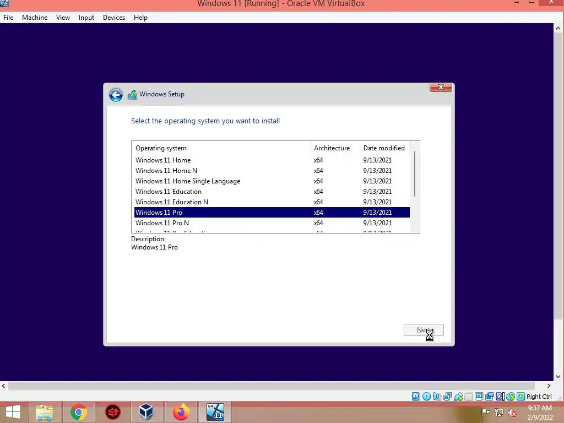Click the VM window horizontal scrollbar thumb
The height and width of the screenshot is (423, 564).
272,386
